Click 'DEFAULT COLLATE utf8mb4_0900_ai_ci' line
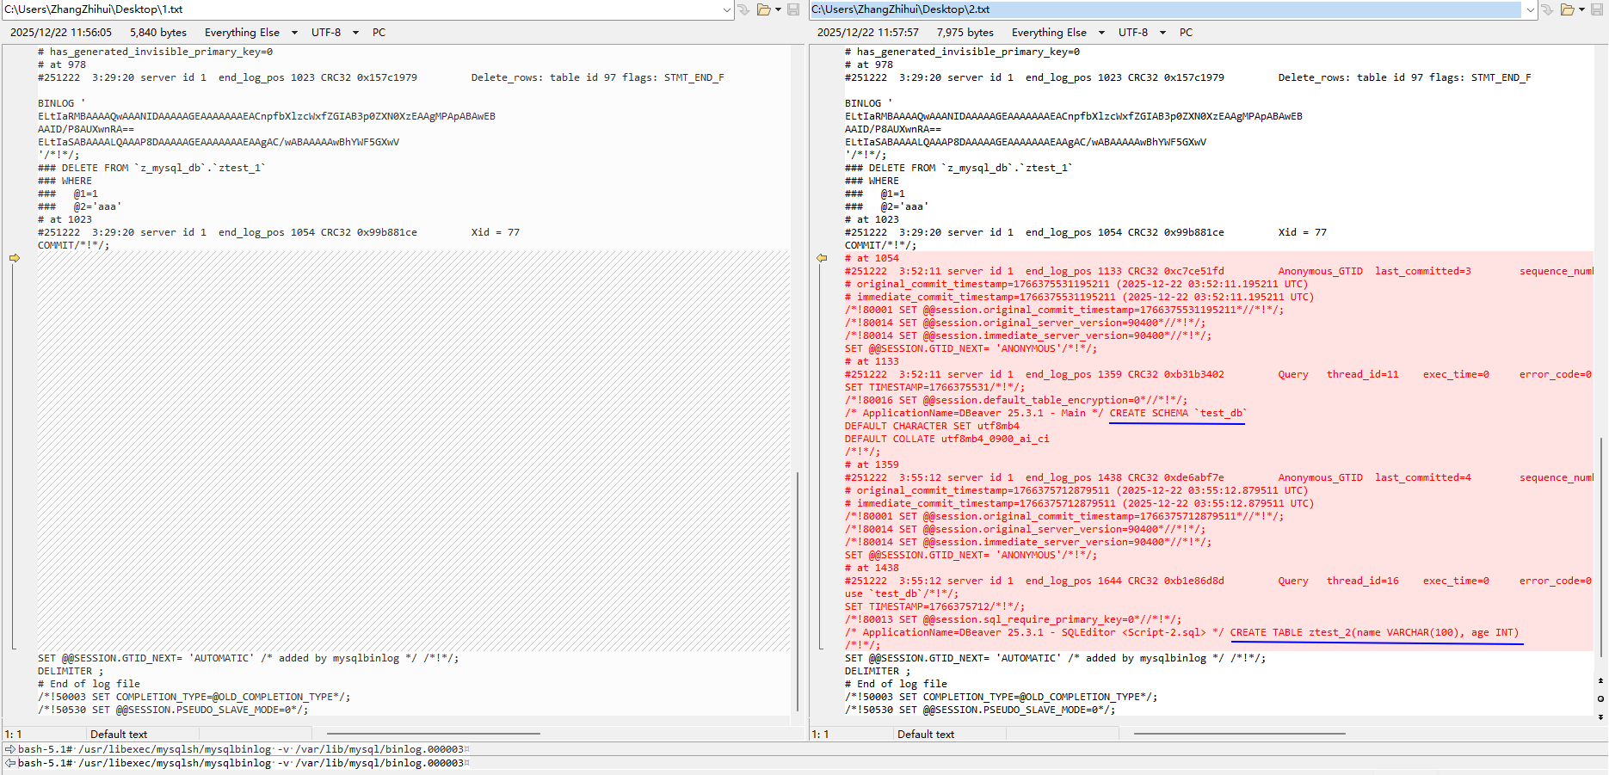Viewport: 1609px width, 775px height. point(947,439)
